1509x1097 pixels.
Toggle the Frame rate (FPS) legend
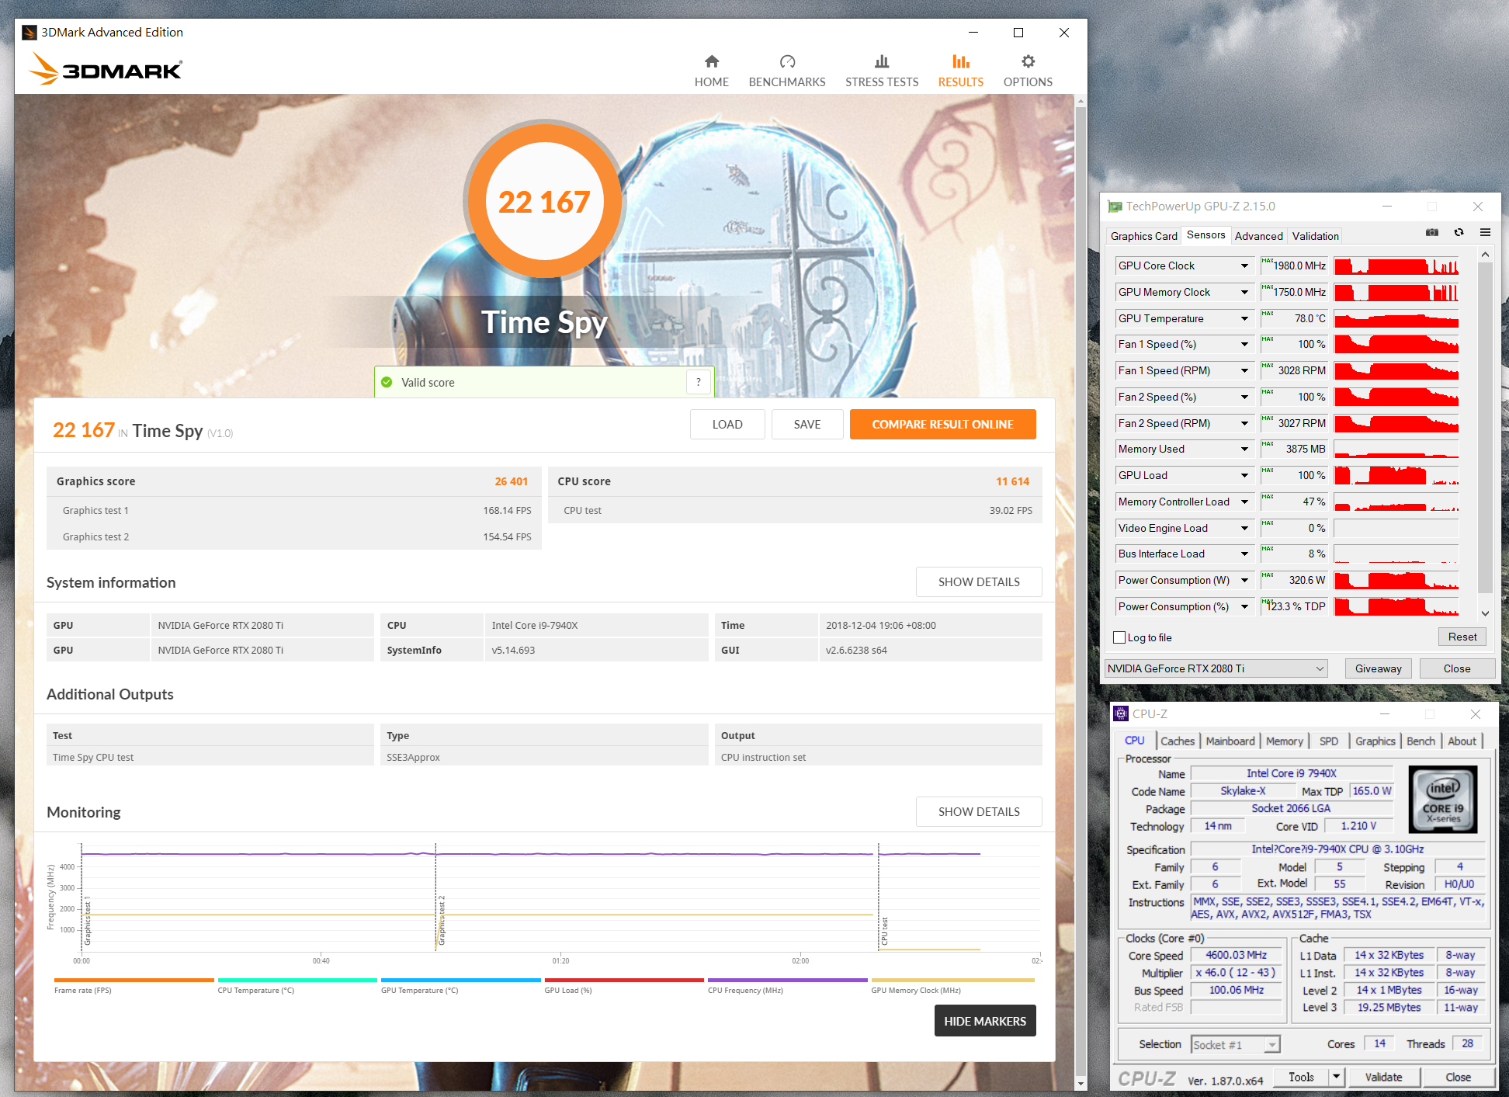[x=134, y=985]
